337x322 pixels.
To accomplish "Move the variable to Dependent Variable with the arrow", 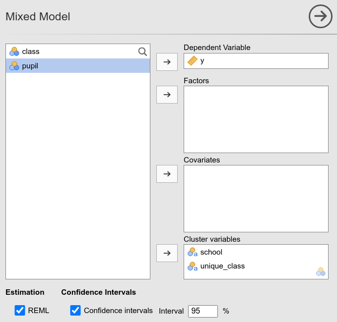I will tap(167, 62).
